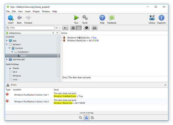
Task: Go Back with the left arrow
Action: 19,18
